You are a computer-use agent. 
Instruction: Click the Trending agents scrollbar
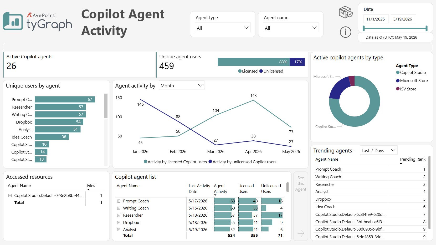429,192
